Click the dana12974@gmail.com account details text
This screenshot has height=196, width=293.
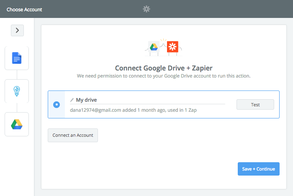[x=133, y=110]
